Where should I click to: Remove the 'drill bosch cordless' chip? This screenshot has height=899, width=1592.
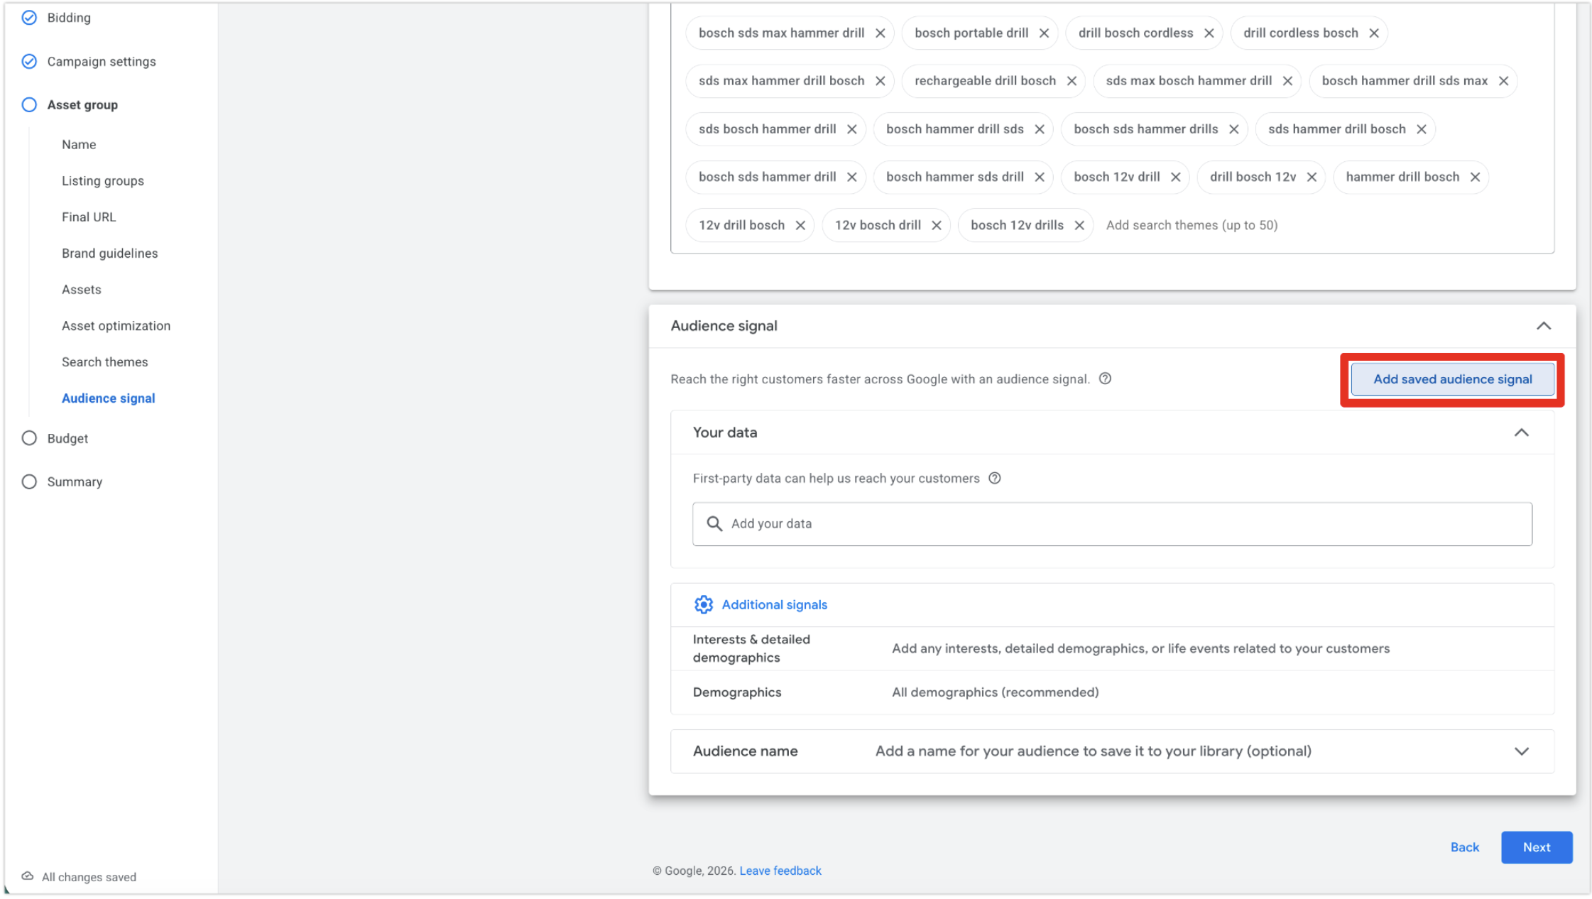[x=1209, y=33]
